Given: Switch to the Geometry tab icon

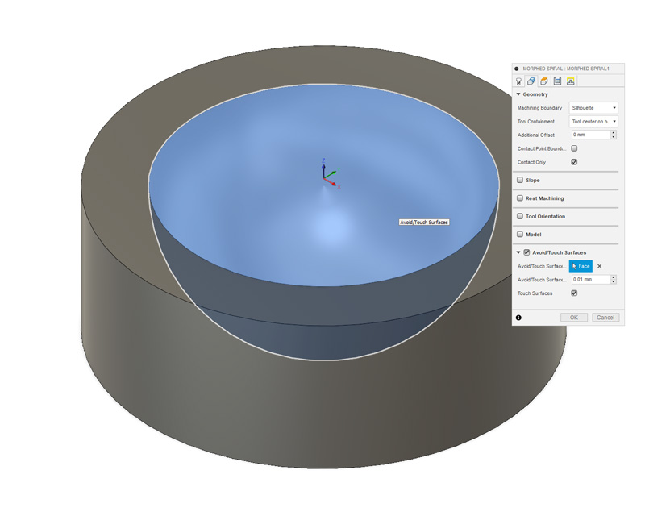Looking at the screenshot, I should point(531,81).
